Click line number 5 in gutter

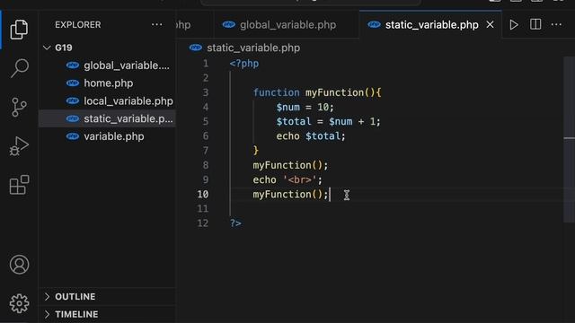click(x=206, y=121)
